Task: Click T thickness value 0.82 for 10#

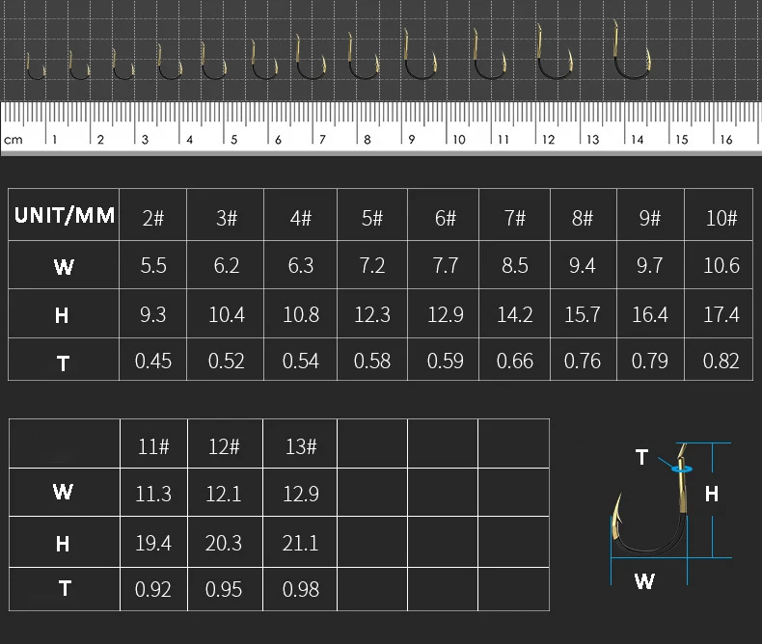Action: click(x=721, y=361)
